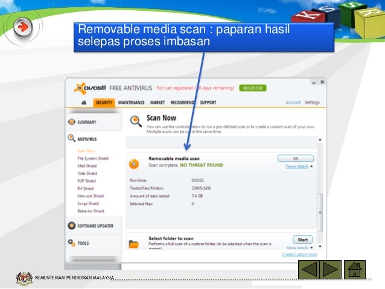Click the NO THREAT FOUND status text
Viewport: 385px width, 289px height.
tap(202, 165)
